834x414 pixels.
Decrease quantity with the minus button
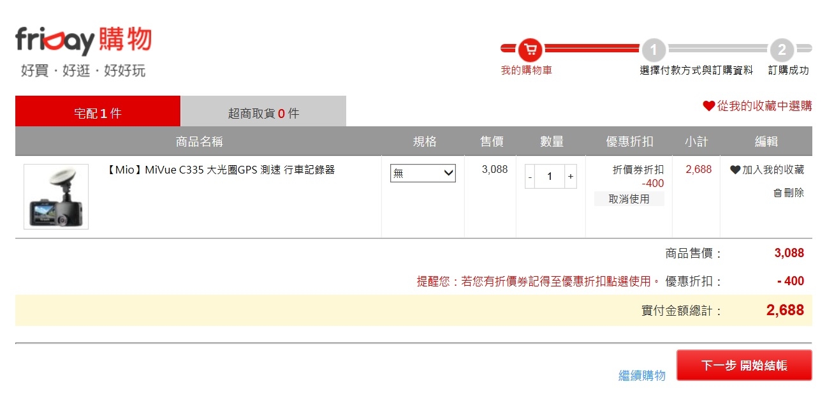click(x=530, y=176)
